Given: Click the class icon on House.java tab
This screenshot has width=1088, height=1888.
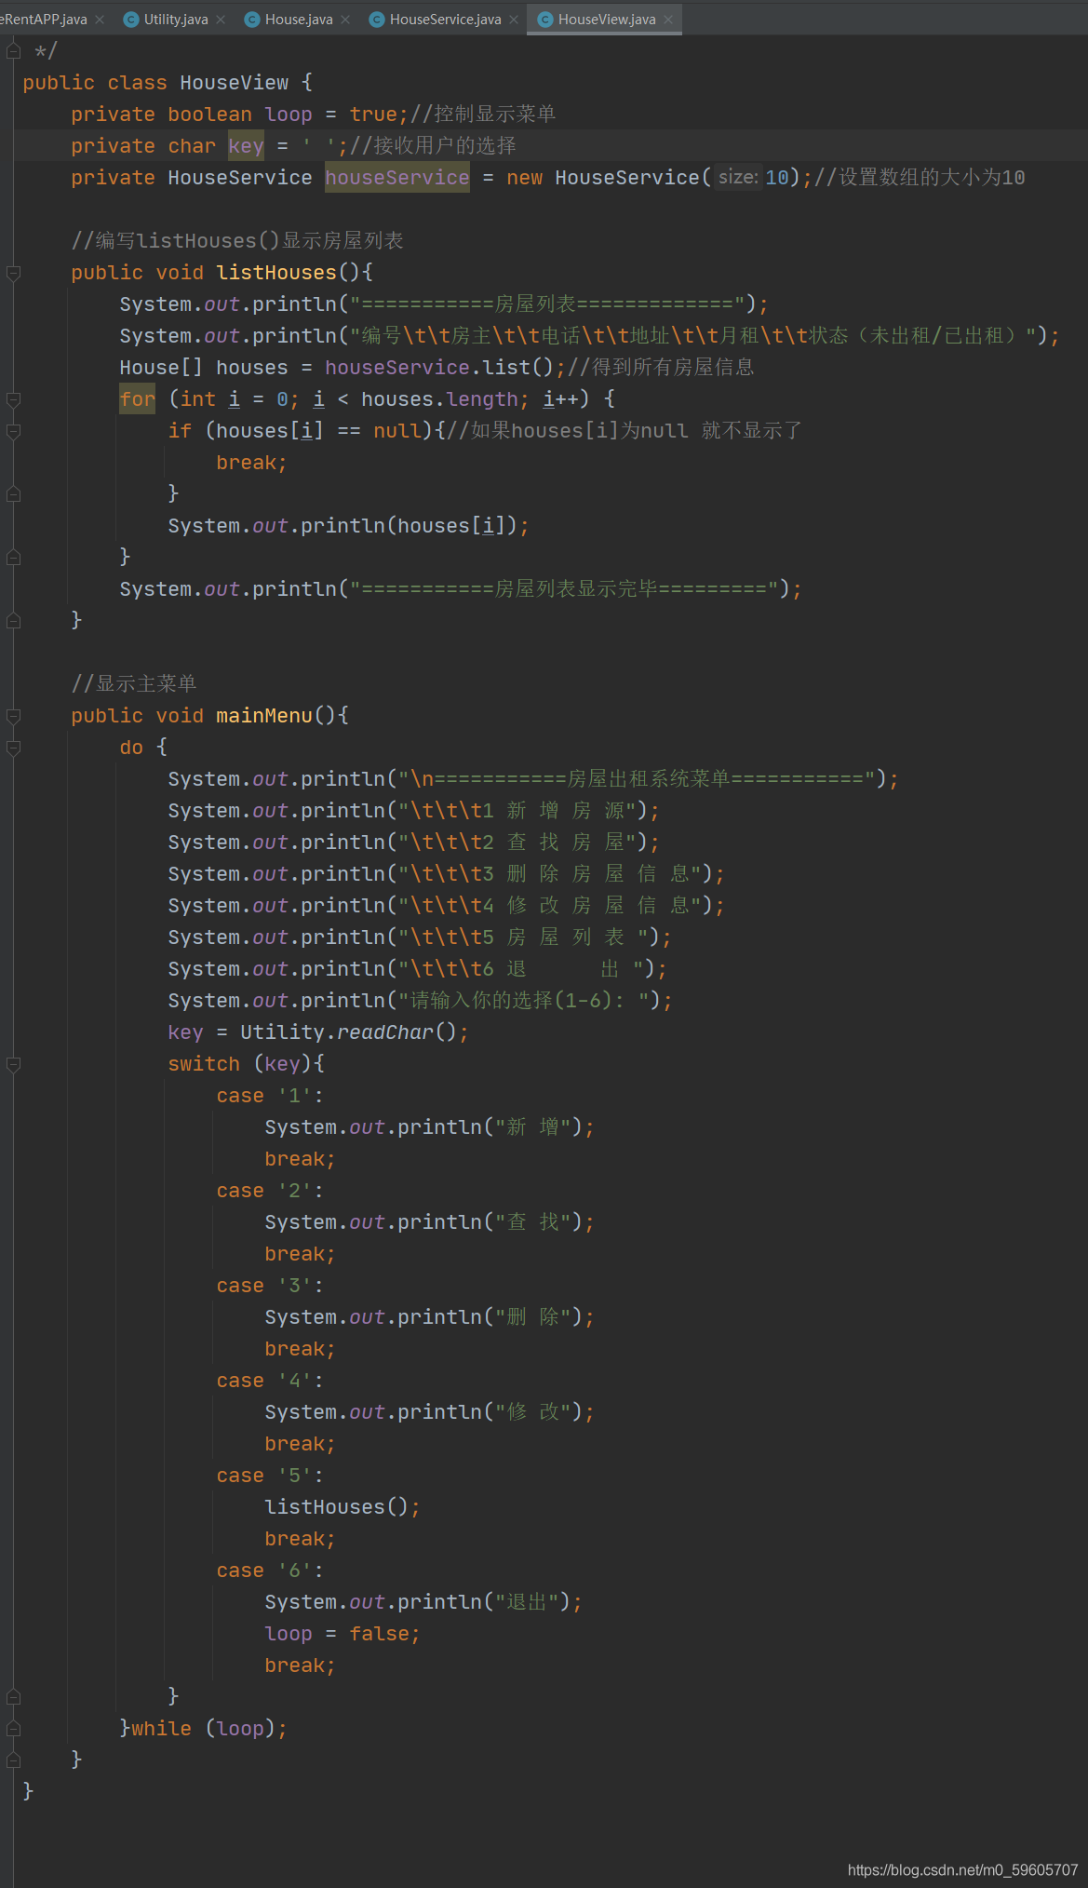Looking at the screenshot, I should 252,20.
